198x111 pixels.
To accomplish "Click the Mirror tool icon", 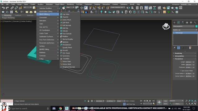I will (128, 8).
